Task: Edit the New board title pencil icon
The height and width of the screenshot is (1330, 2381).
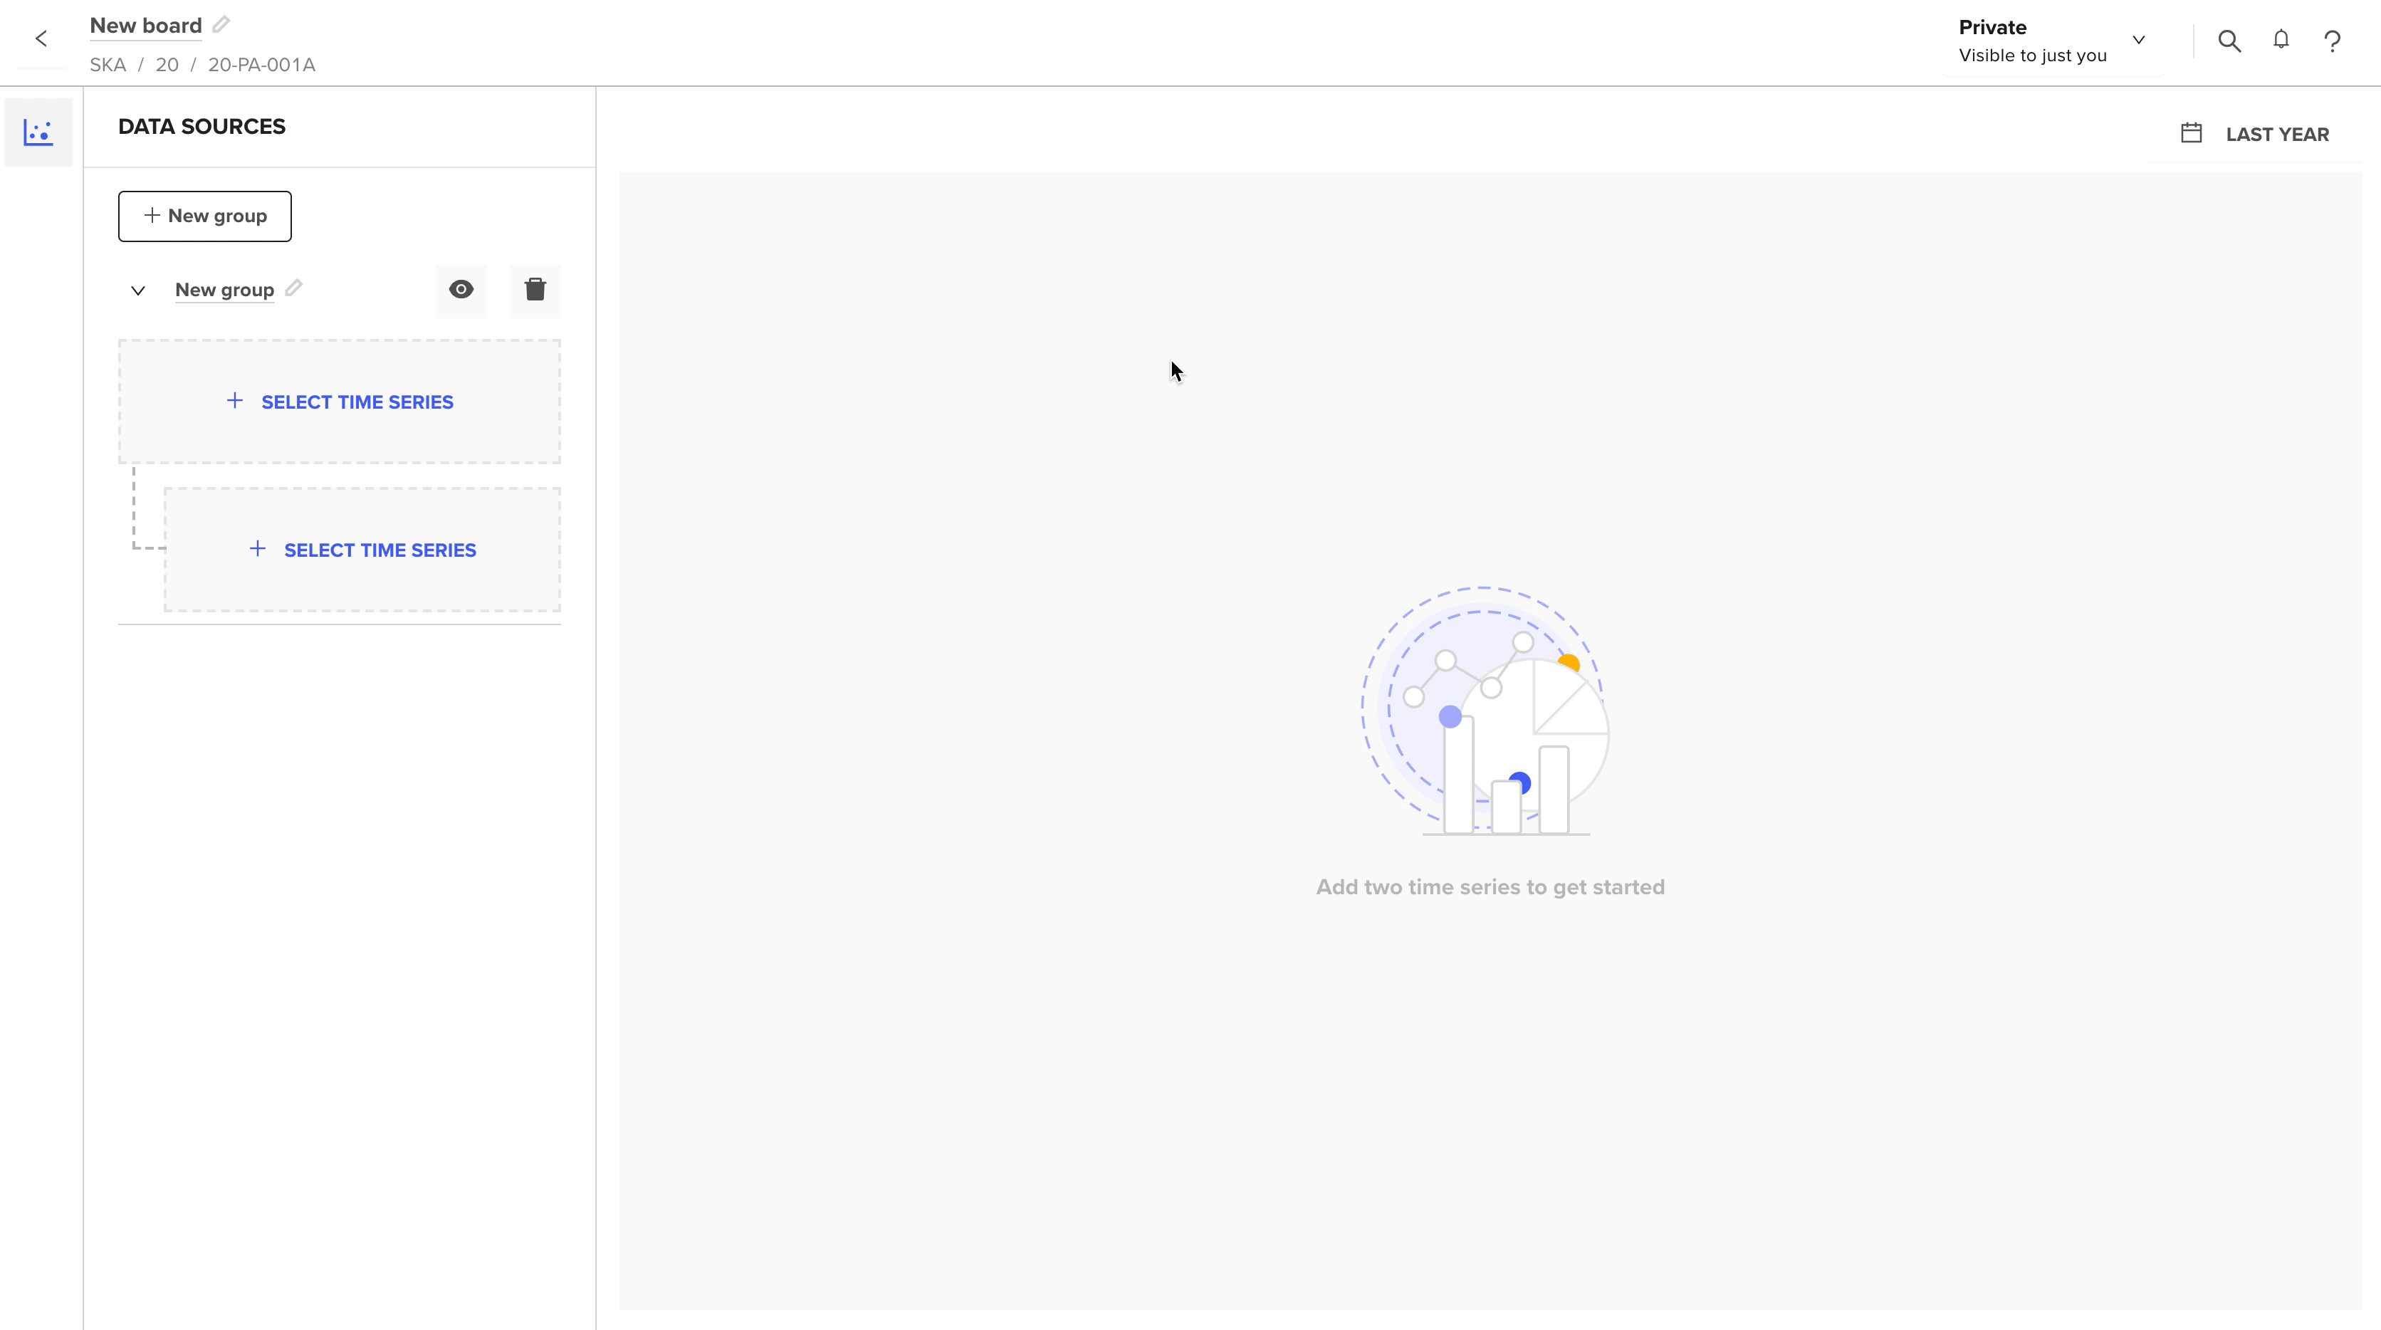Action: pos(221,25)
